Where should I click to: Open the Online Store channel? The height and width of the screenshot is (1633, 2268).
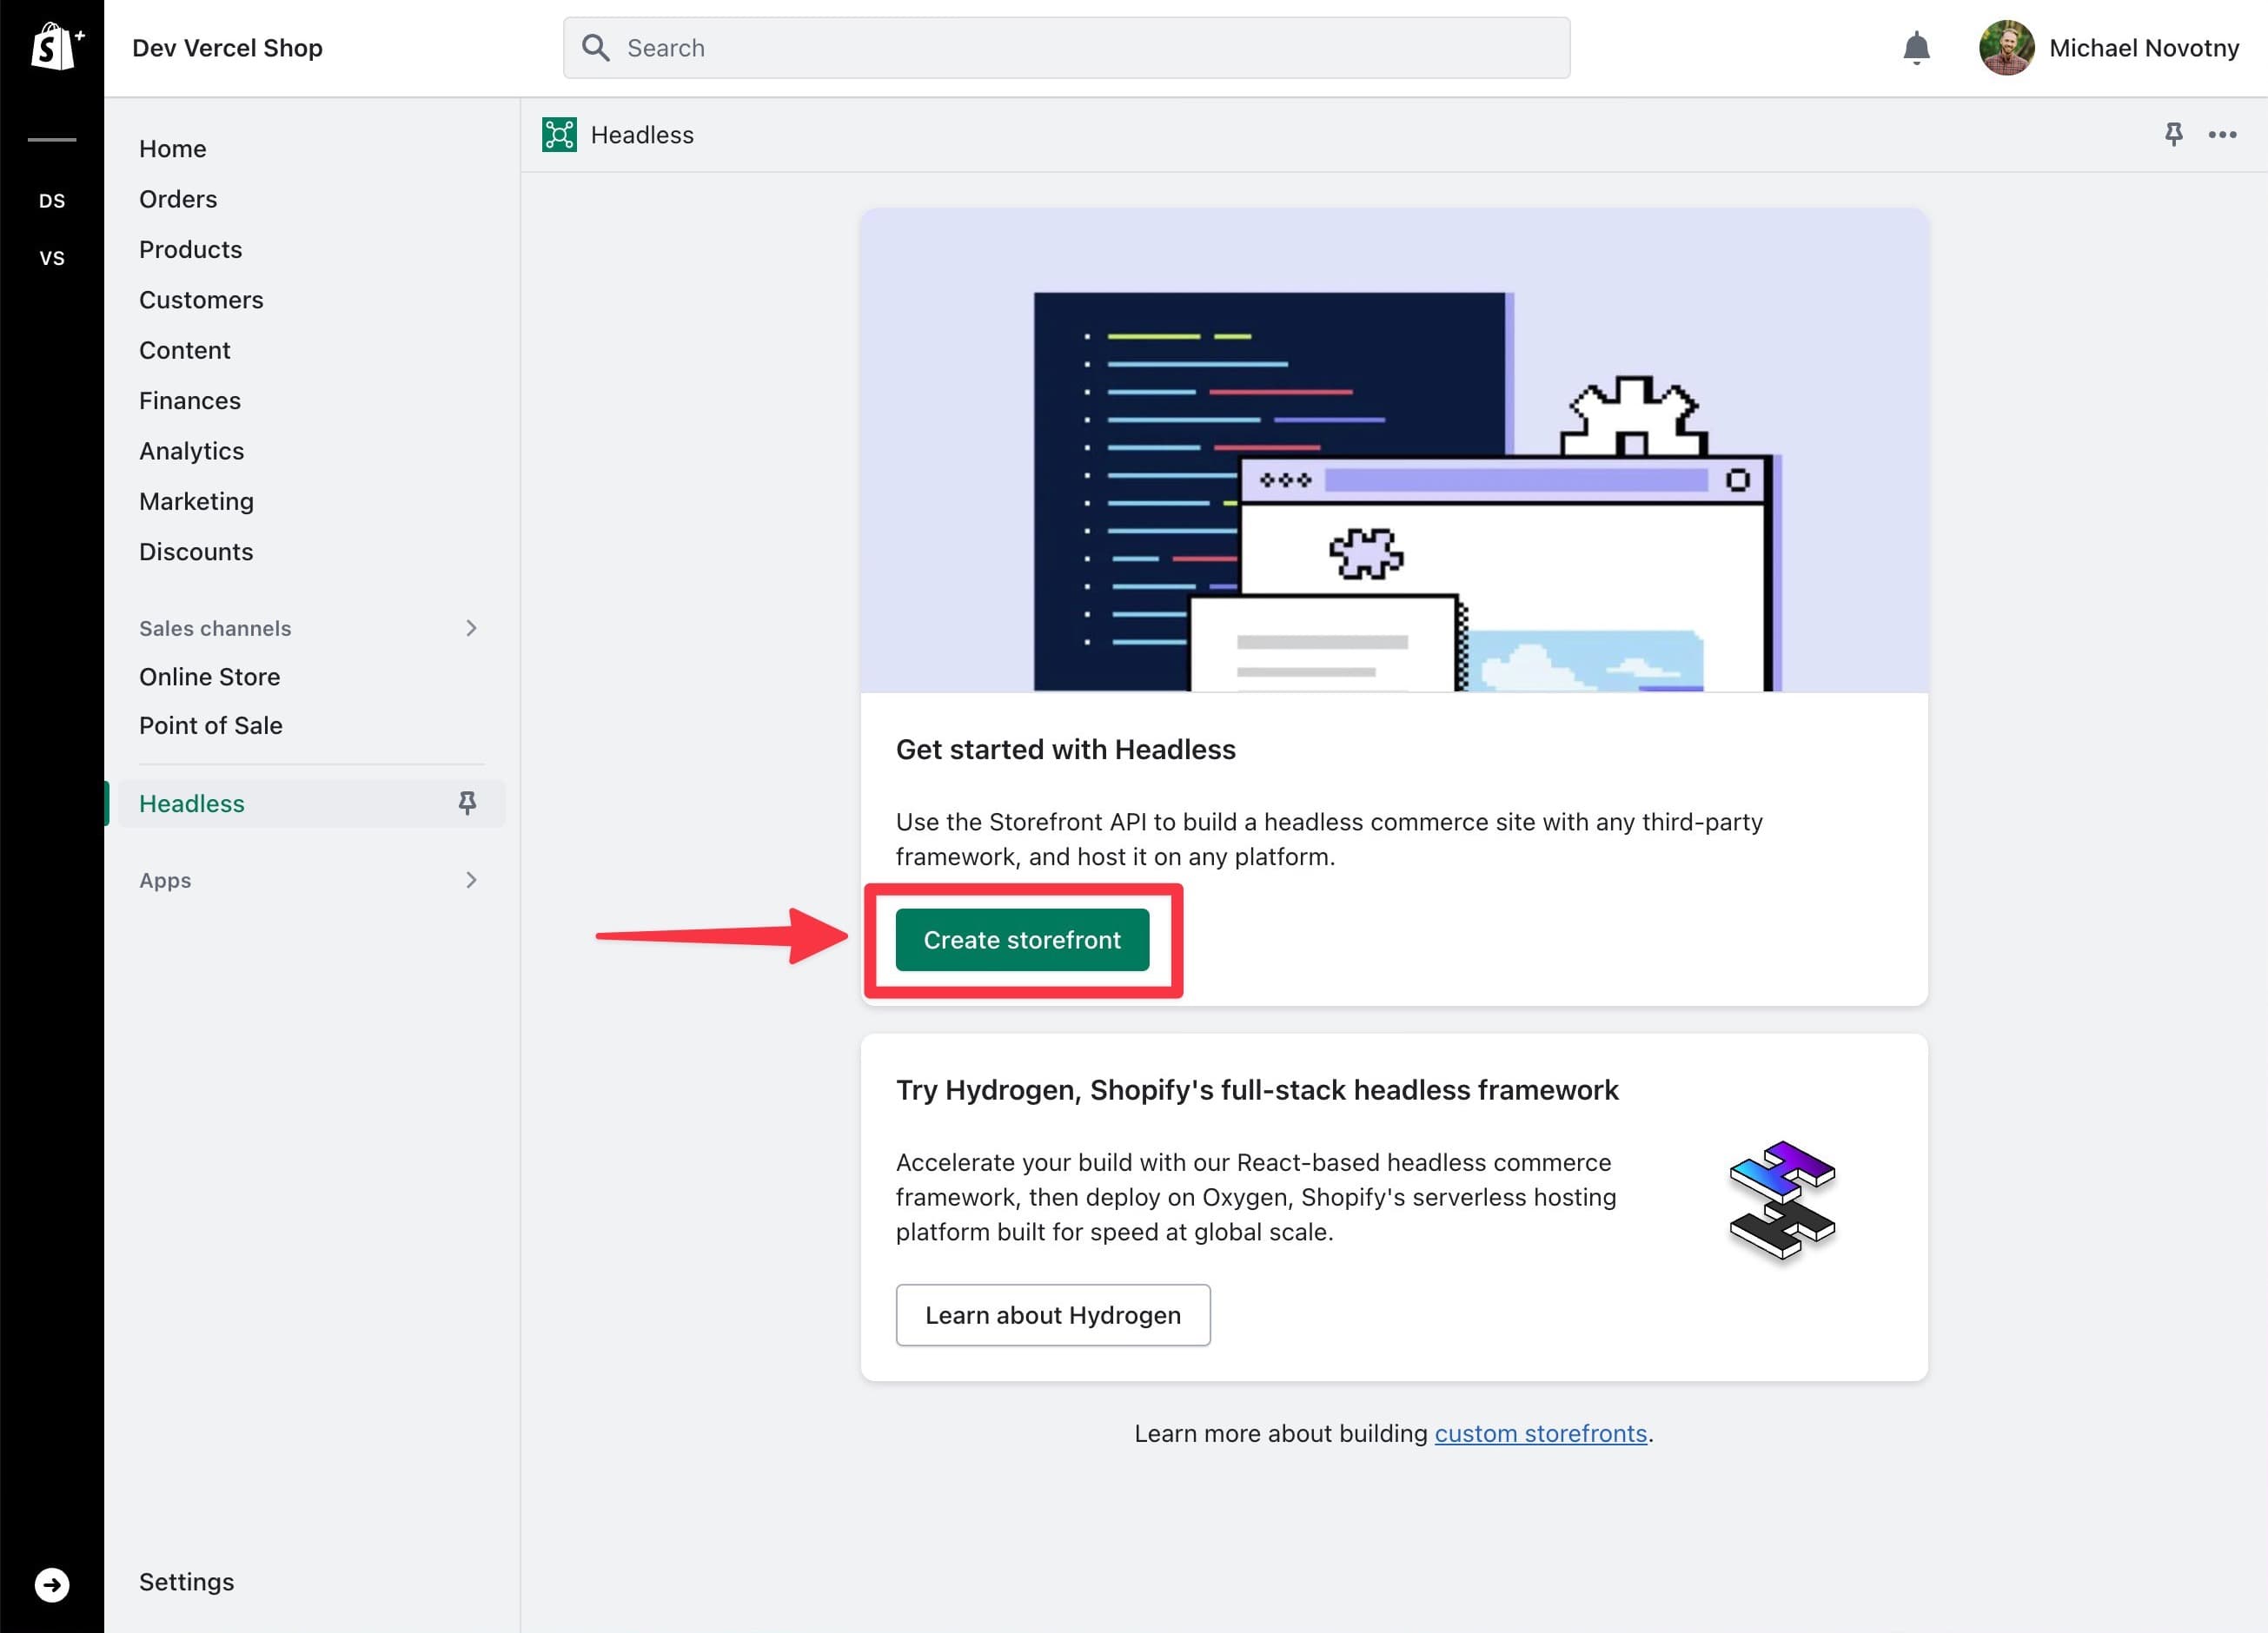pyautogui.click(x=210, y=677)
